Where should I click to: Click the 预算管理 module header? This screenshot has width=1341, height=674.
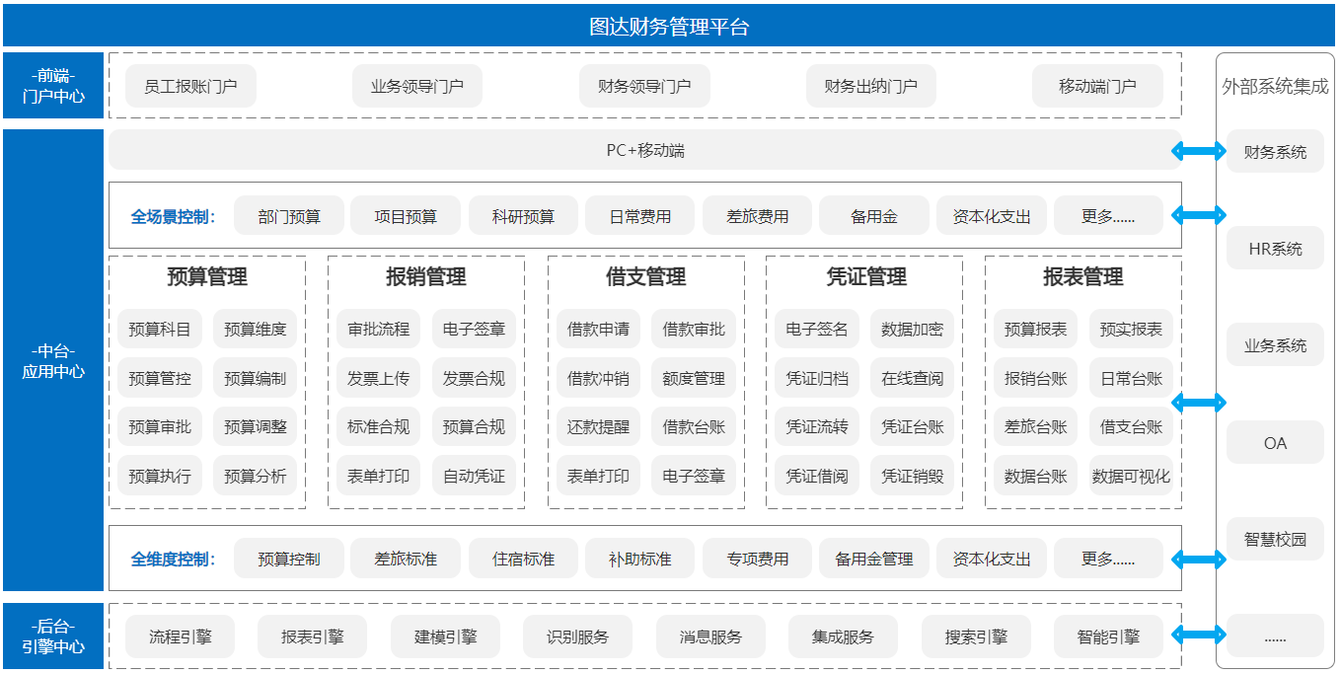[x=208, y=277]
